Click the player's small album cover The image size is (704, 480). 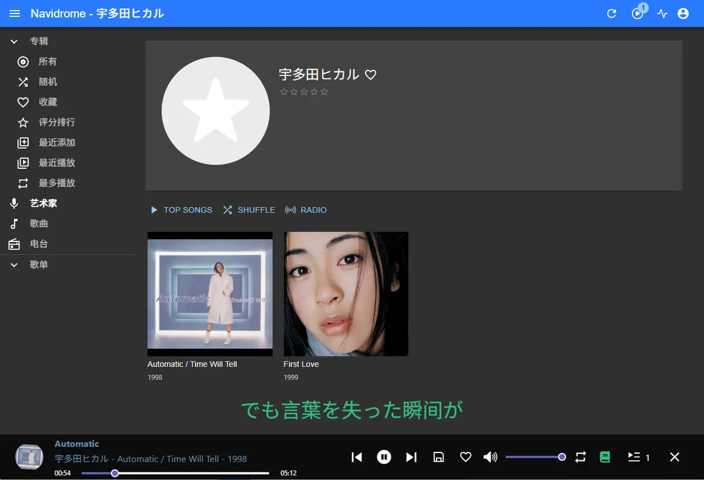[29, 457]
